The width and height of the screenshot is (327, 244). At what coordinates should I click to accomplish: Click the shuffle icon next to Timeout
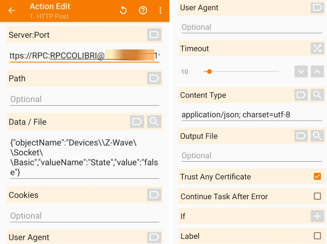click(317, 48)
